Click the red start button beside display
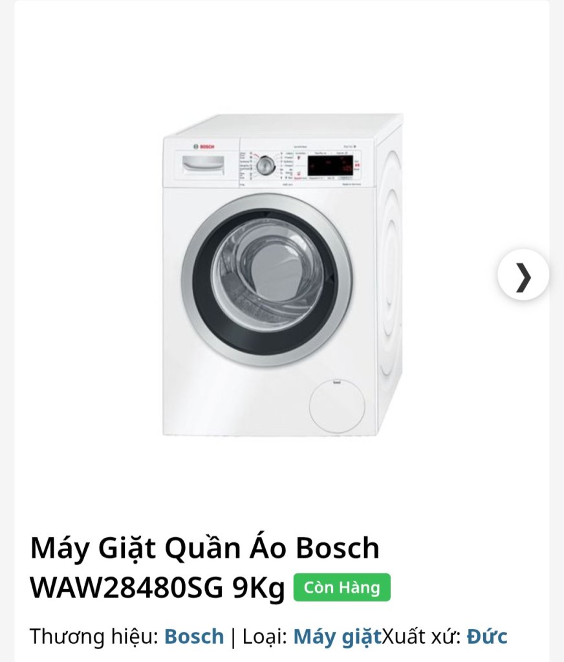Image resolution: width=564 pixels, height=662 pixels. (x=358, y=165)
